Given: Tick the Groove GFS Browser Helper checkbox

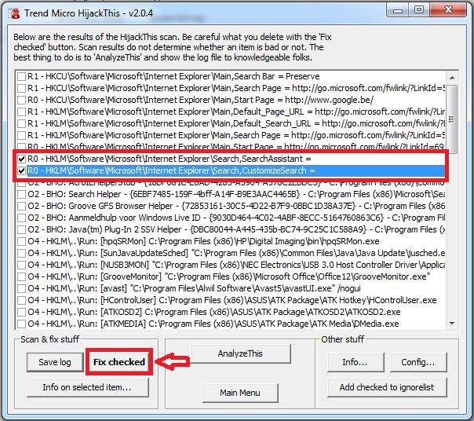Looking at the screenshot, I should pyautogui.click(x=21, y=206).
